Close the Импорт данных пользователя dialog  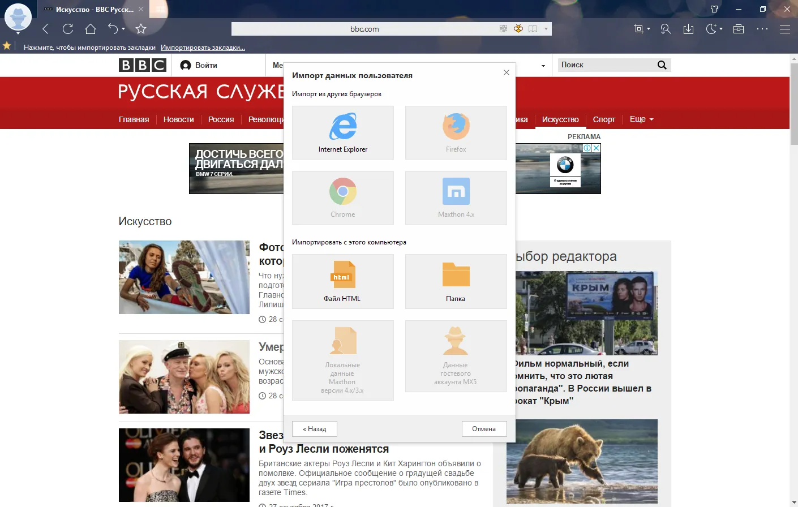click(507, 72)
